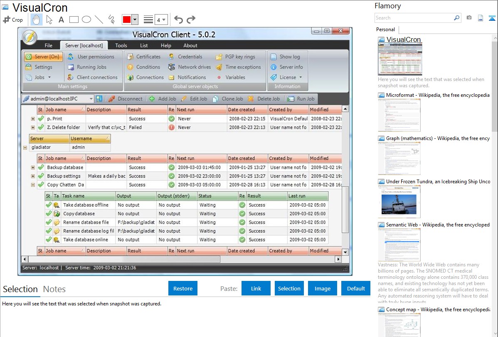Open the color picker dropdown arrow
Image resolution: width=498 pixels, height=337 pixels.
(135, 20)
